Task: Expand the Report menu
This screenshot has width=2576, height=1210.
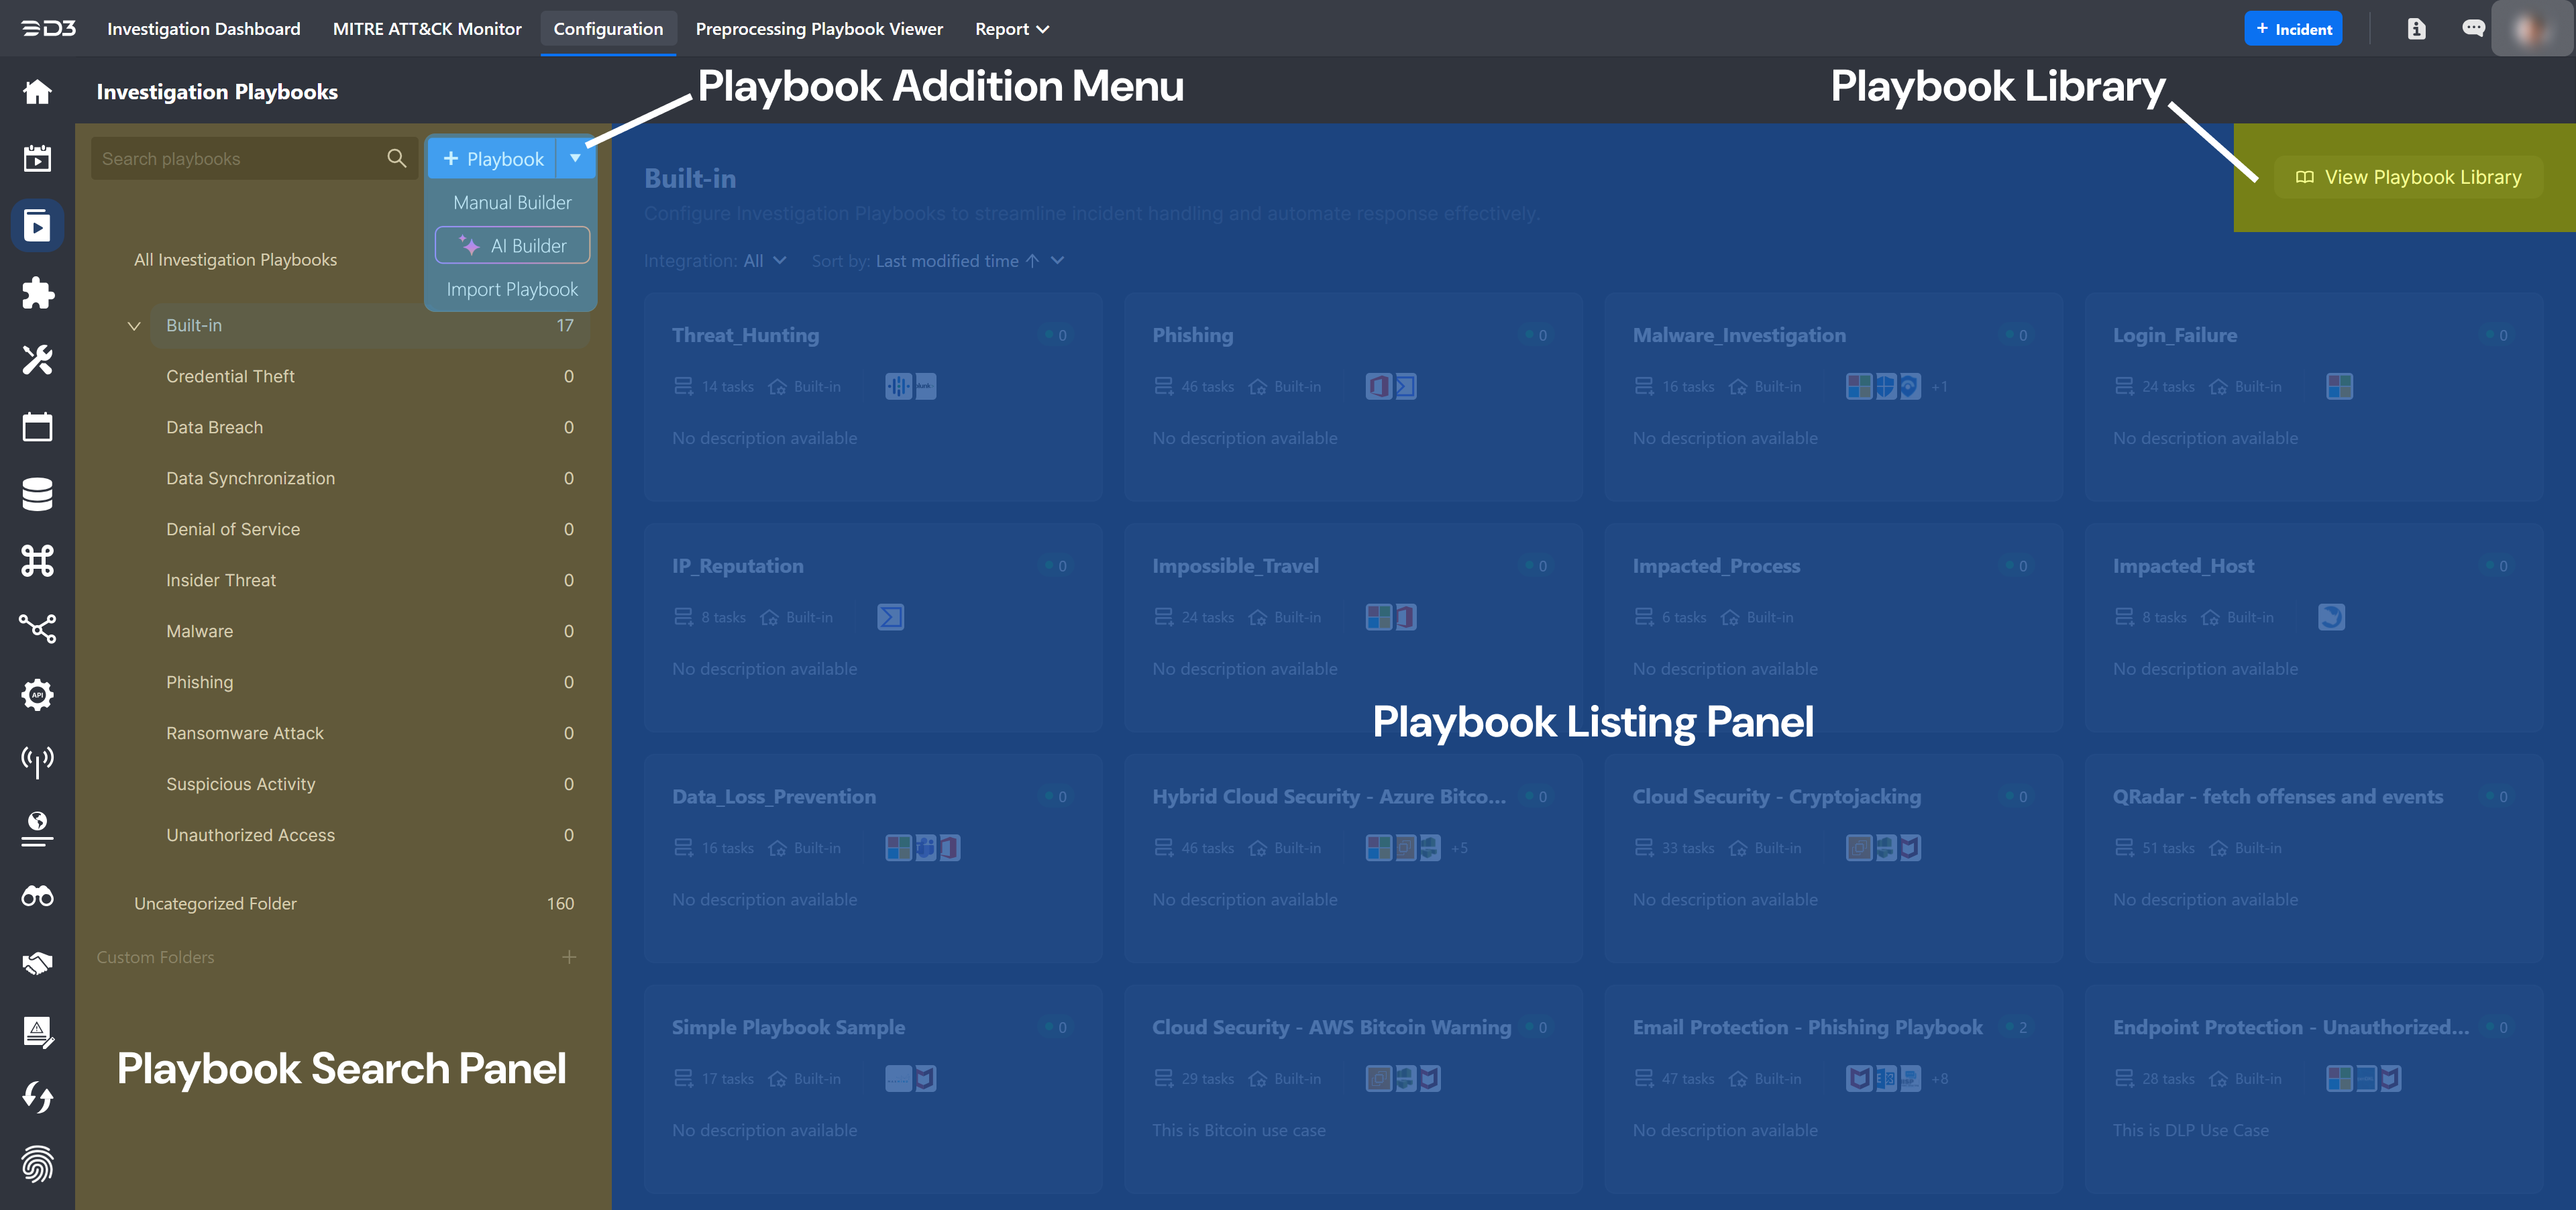Action: pos(1011,29)
